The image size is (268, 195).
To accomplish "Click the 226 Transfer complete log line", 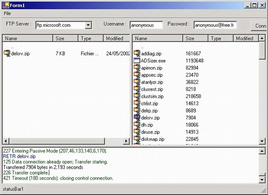I will tap(26, 172).
